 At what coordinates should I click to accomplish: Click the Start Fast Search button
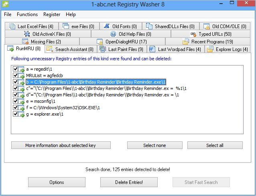(201, 182)
